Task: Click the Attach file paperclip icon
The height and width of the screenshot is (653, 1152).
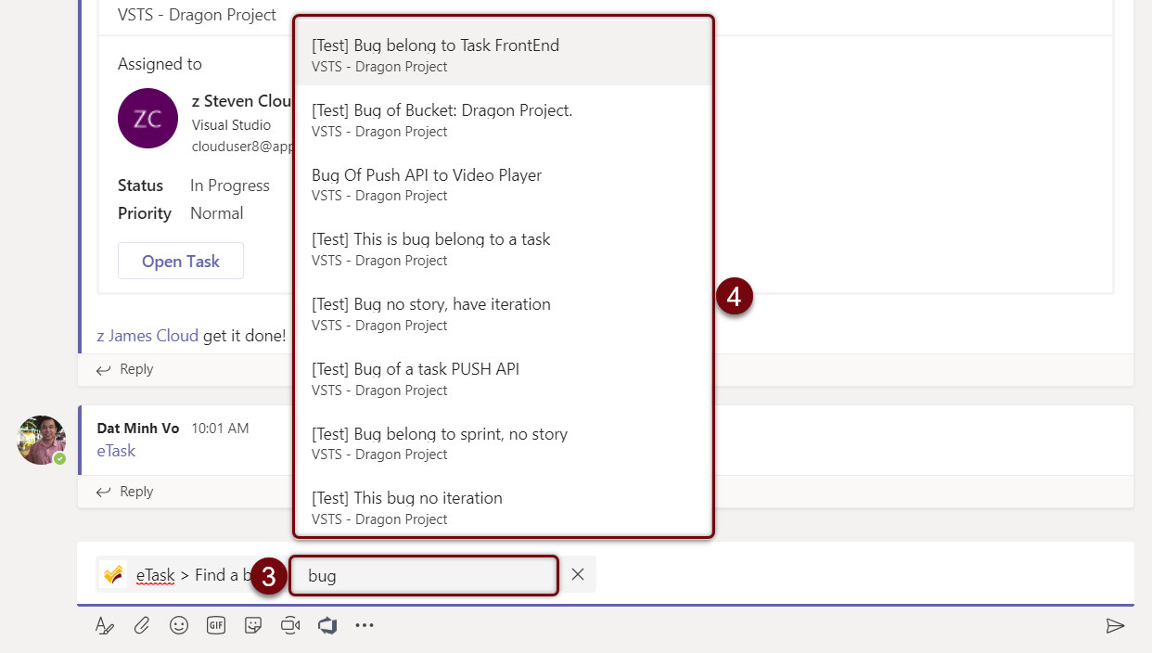Action: tap(142, 626)
